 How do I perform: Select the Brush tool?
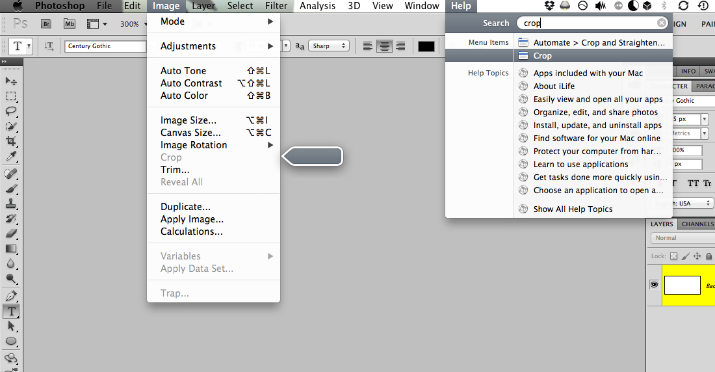pyautogui.click(x=11, y=189)
